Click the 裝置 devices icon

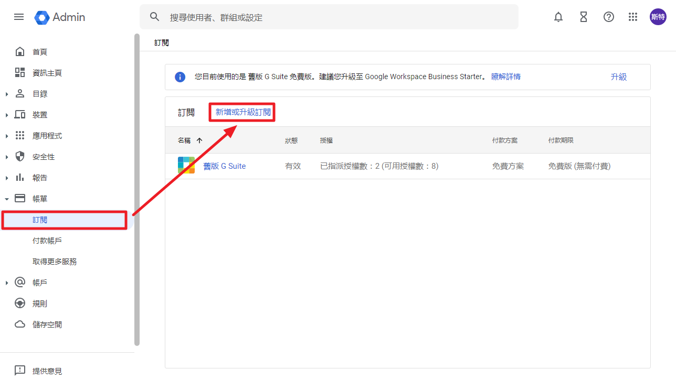tap(20, 114)
